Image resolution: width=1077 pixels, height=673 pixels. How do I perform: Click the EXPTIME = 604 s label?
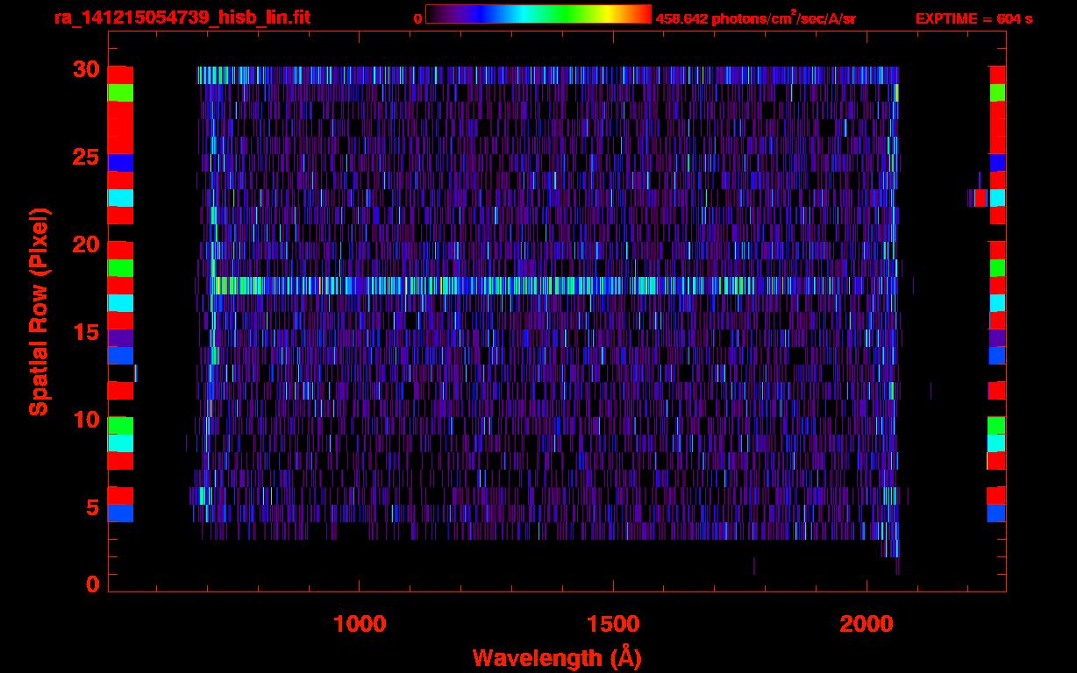[974, 18]
